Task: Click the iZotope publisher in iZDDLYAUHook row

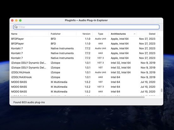Action: [x=55, y=72]
